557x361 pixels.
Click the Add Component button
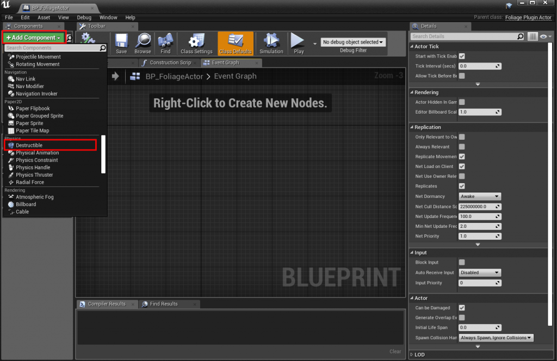point(33,38)
